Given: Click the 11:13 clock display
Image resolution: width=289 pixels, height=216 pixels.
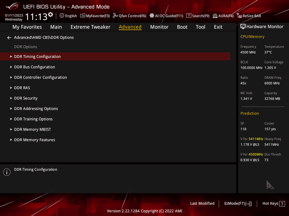Looking at the screenshot, I should (36, 17).
